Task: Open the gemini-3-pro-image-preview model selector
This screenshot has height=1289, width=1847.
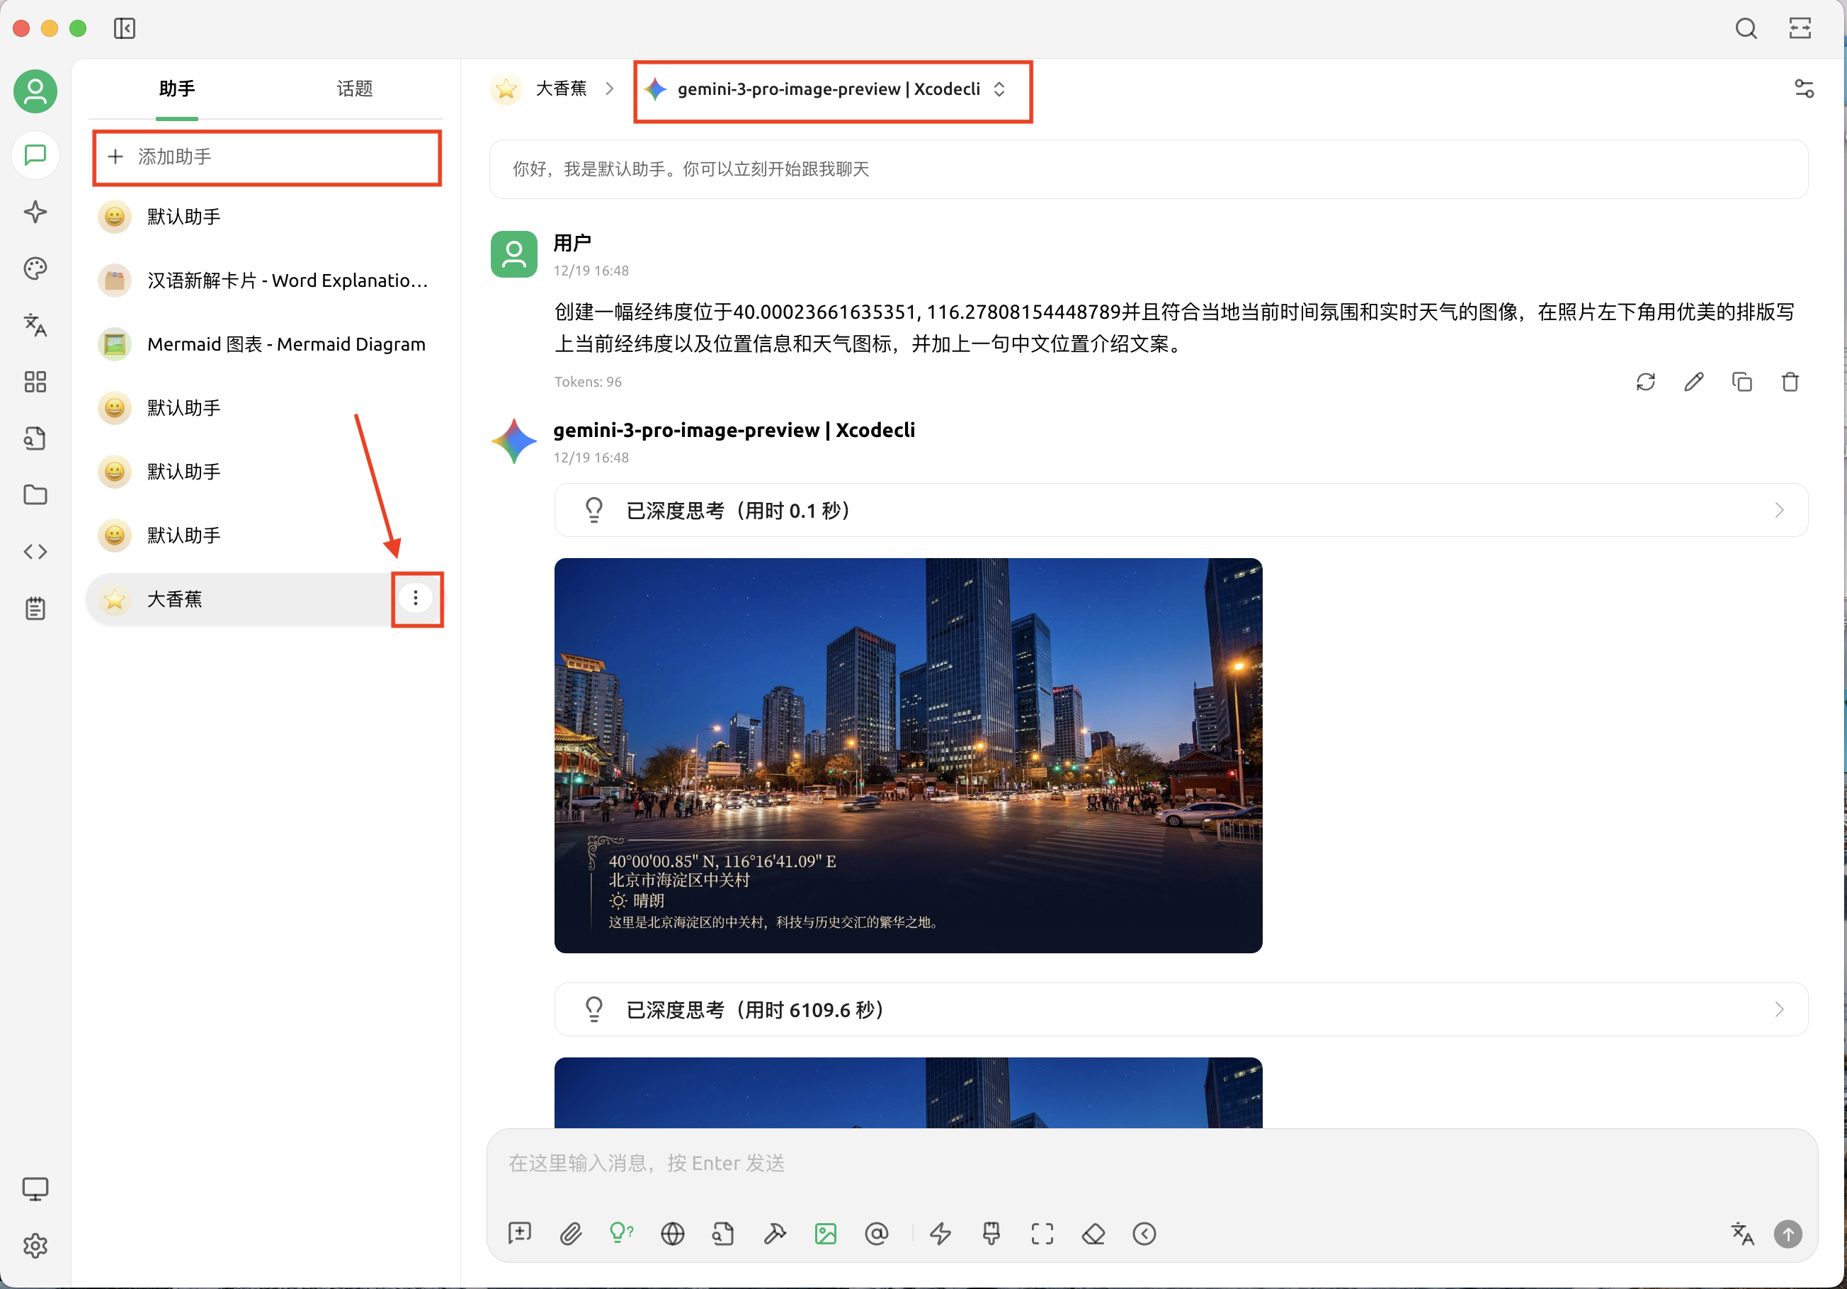Action: coord(833,89)
